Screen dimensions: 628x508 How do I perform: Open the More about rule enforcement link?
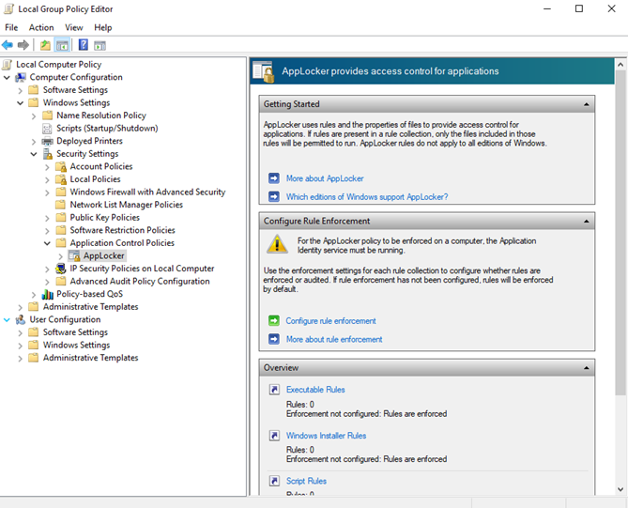coord(334,339)
